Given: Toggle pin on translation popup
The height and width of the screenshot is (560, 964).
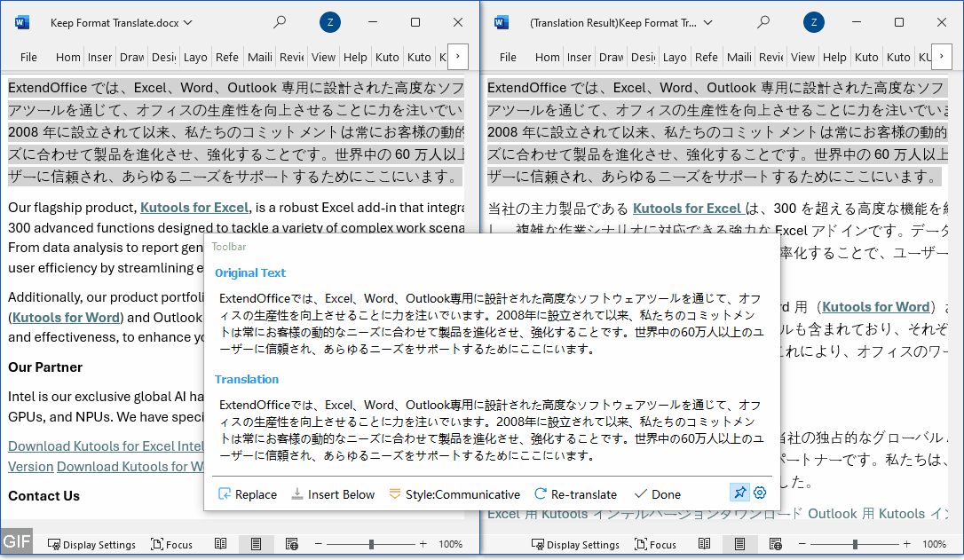Looking at the screenshot, I should click(739, 493).
